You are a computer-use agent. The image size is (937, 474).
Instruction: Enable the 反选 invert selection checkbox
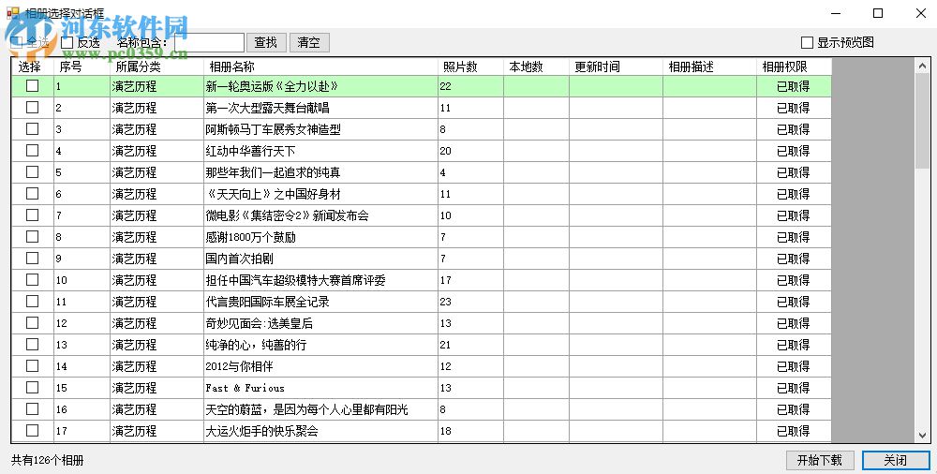point(67,42)
